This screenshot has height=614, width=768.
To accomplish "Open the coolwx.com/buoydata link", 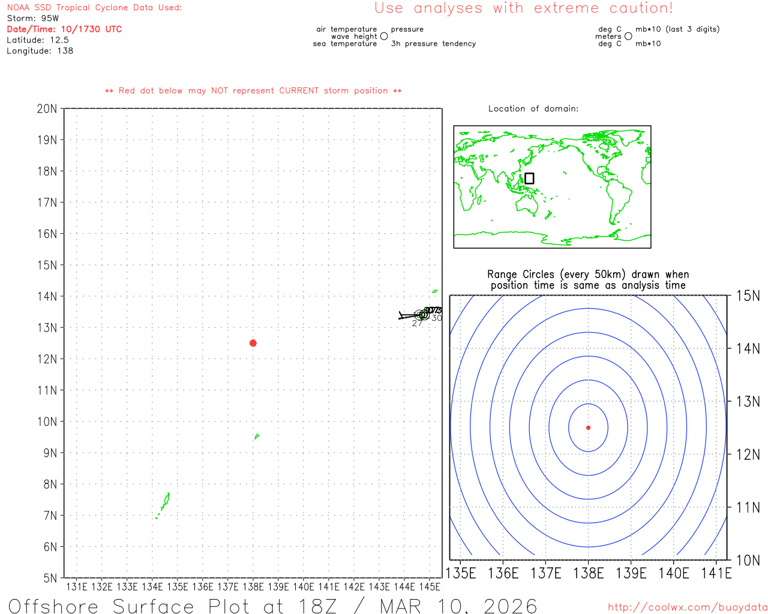I will click(687, 607).
